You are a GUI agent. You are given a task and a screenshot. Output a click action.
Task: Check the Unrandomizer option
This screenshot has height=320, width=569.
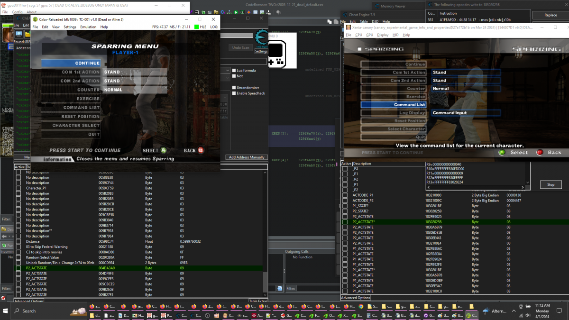point(234,88)
